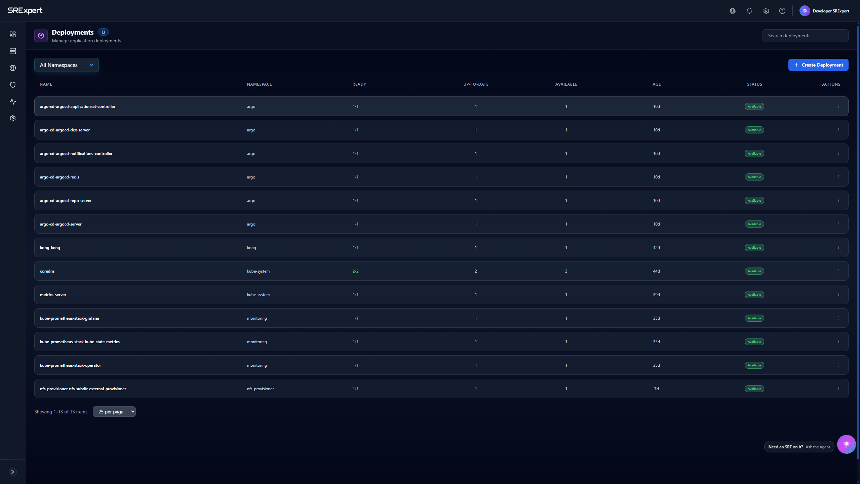Click the Search deployments field

(x=805, y=36)
